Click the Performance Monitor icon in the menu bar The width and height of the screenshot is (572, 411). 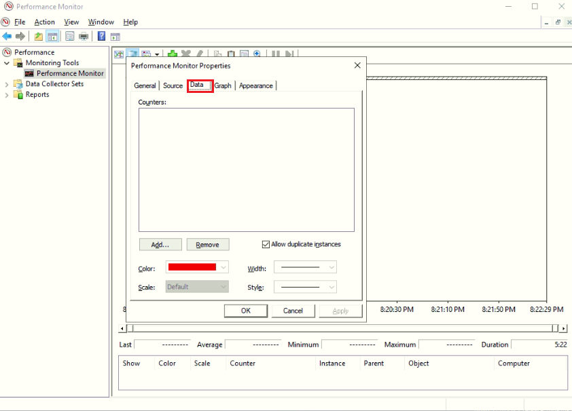pyautogui.click(x=5, y=22)
